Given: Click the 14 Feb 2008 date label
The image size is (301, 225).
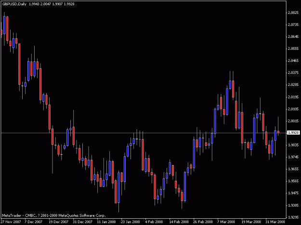Looking at the screenshot, I should (179, 222).
